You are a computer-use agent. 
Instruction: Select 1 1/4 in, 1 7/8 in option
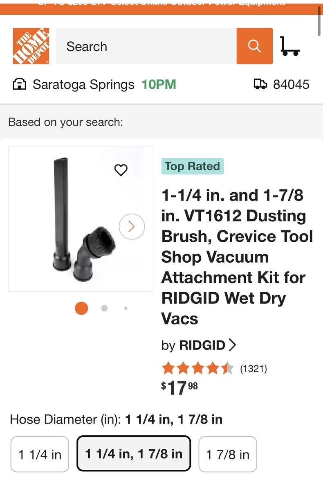(134, 454)
